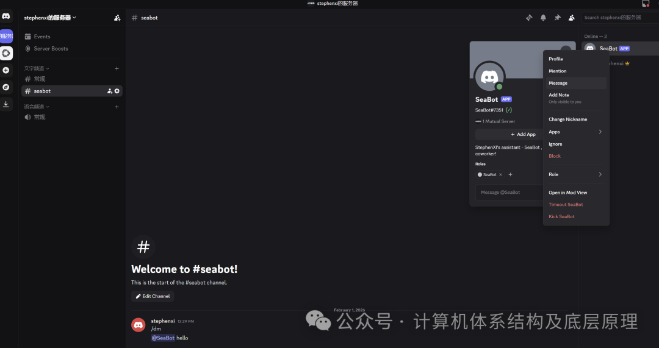The image size is (659, 348).
Task: Select SeaBot in online member list
Action: click(621, 49)
